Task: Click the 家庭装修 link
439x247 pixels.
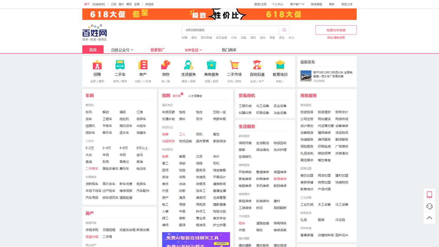Action: 245,201
